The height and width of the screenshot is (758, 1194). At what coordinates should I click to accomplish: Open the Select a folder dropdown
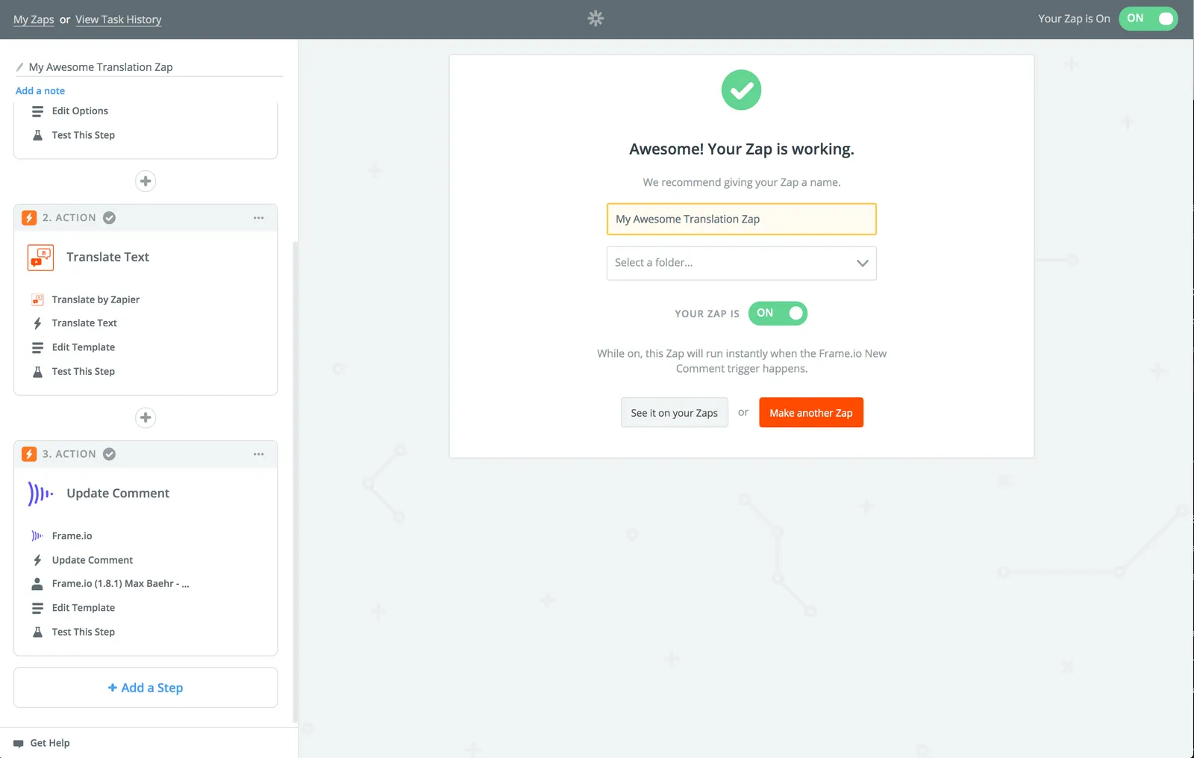(x=742, y=263)
